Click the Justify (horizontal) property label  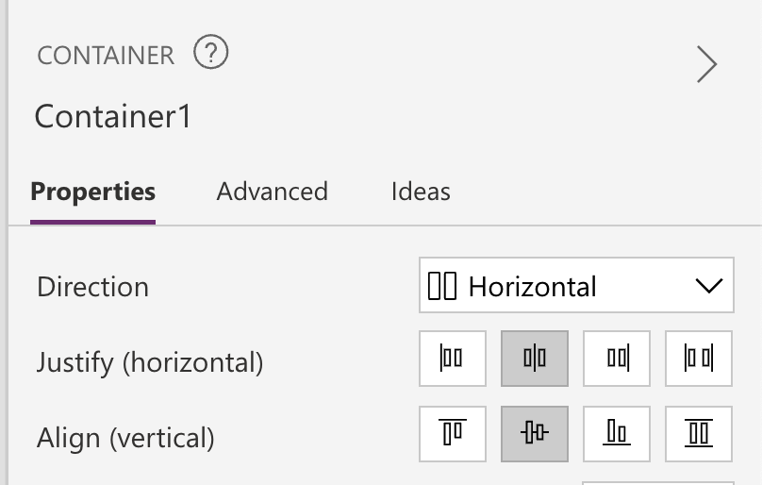(150, 361)
